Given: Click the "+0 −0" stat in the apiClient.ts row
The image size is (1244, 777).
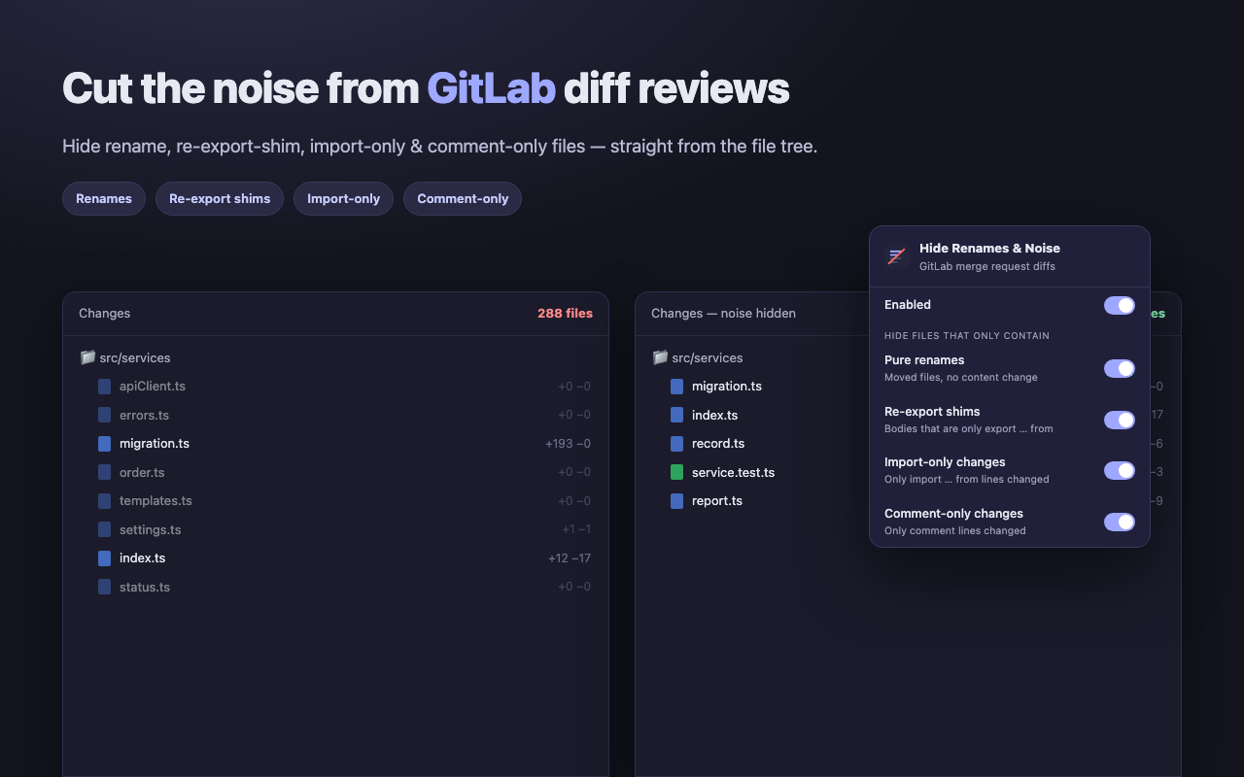Looking at the screenshot, I should click(x=574, y=387).
